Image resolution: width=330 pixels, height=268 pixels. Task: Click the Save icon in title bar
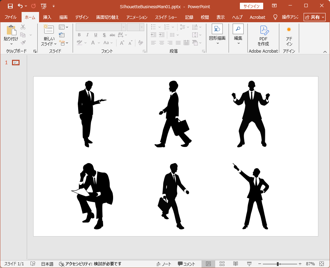point(10,6)
